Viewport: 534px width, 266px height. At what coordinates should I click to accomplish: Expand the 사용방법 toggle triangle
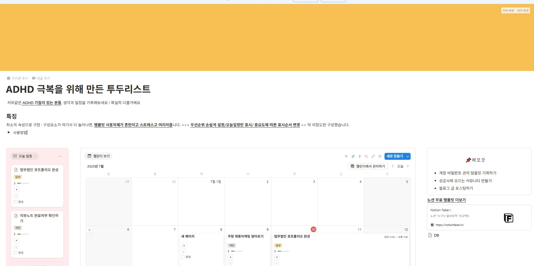point(9,132)
